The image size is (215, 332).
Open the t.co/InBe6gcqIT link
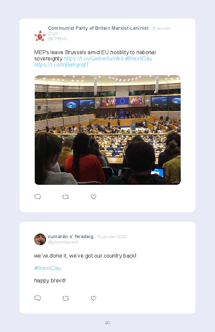coord(62,65)
